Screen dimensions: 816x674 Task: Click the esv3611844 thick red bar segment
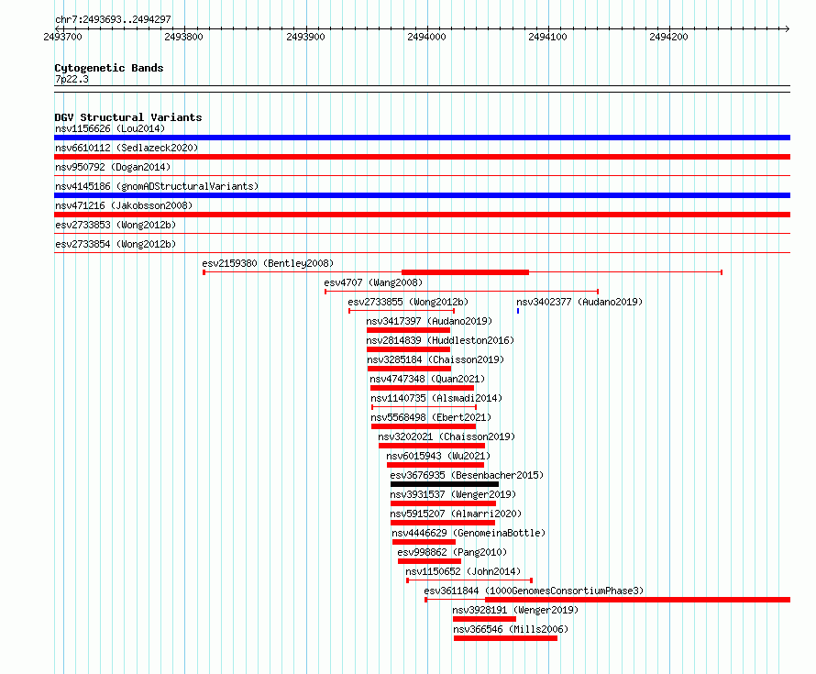(637, 600)
